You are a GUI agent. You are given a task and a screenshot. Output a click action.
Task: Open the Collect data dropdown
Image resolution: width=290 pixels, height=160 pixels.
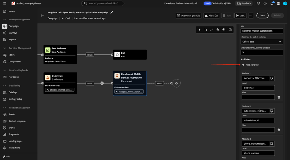261,42
